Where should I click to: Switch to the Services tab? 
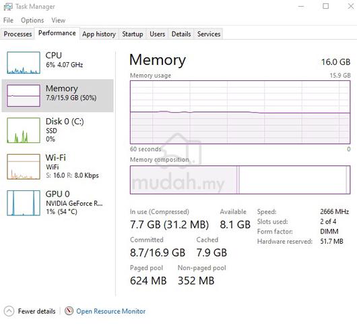tap(209, 34)
